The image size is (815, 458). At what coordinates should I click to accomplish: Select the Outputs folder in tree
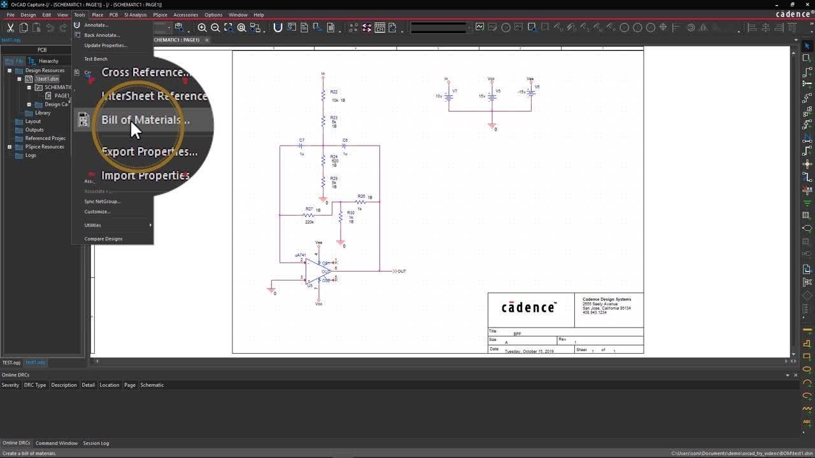tap(29, 130)
